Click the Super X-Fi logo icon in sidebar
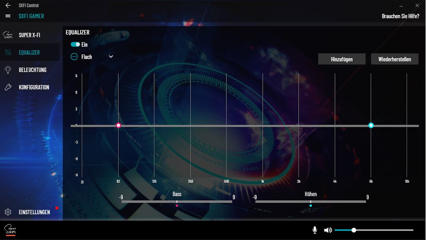426x240 pixels. pos(8,35)
